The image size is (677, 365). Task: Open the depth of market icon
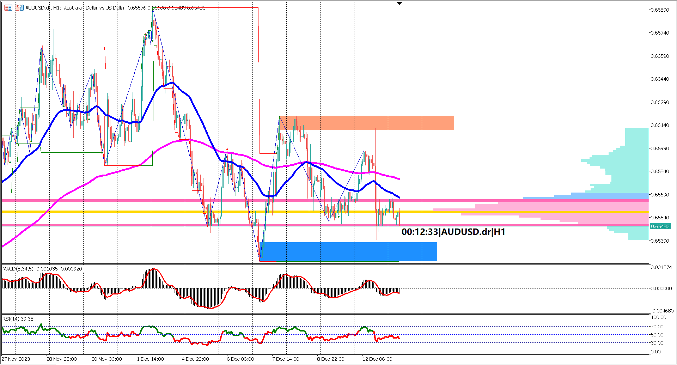(x=19, y=7)
